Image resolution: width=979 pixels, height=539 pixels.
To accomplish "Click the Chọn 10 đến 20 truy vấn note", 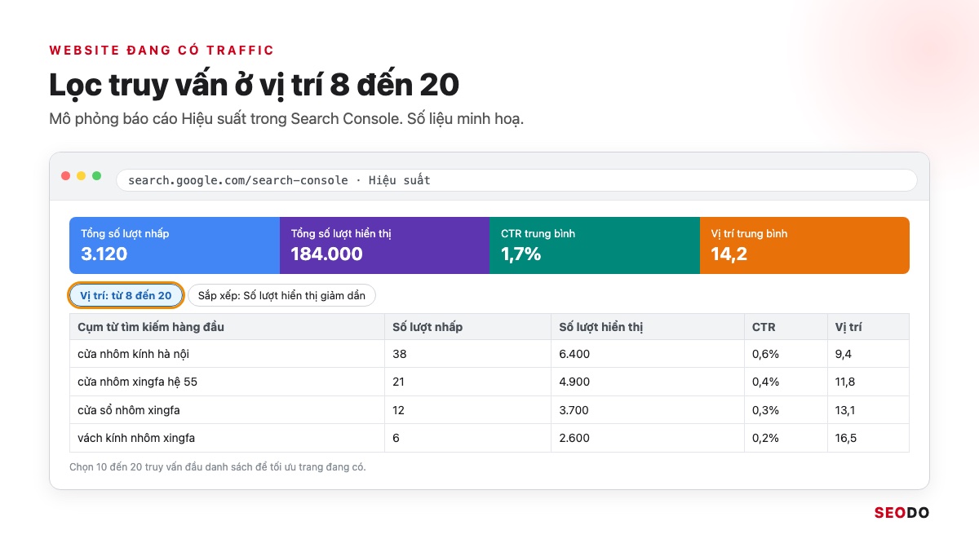I will pos(219,467).
